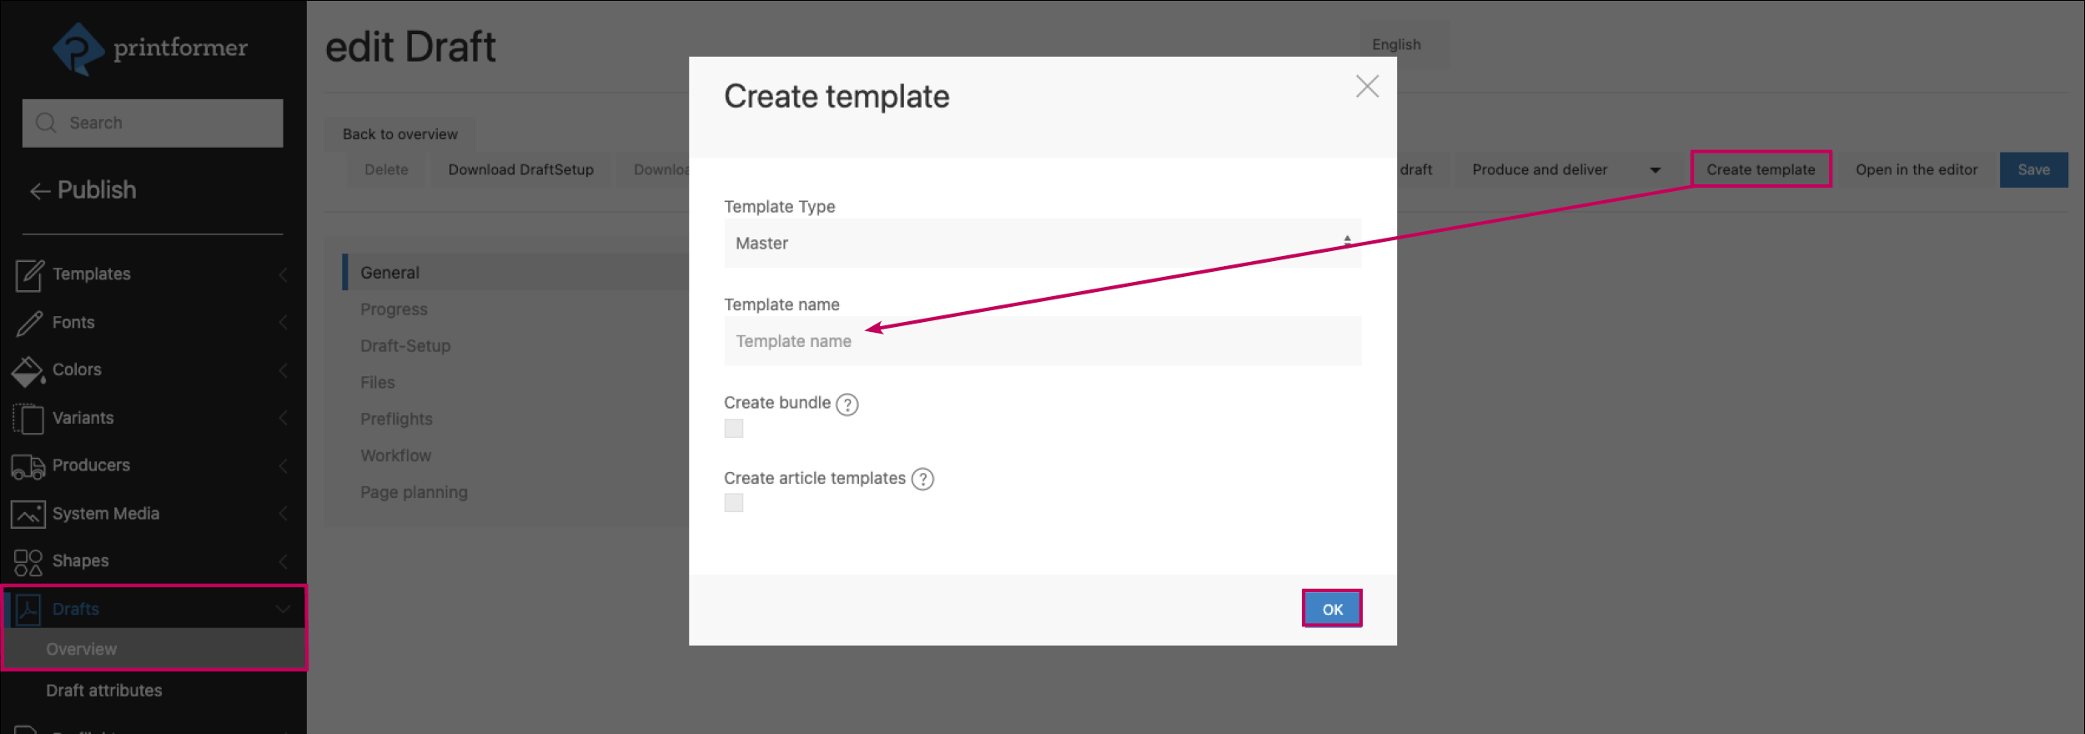Select the Variants icon
The width and height of the screenshot is (2085, 734).
pos(28,418)
